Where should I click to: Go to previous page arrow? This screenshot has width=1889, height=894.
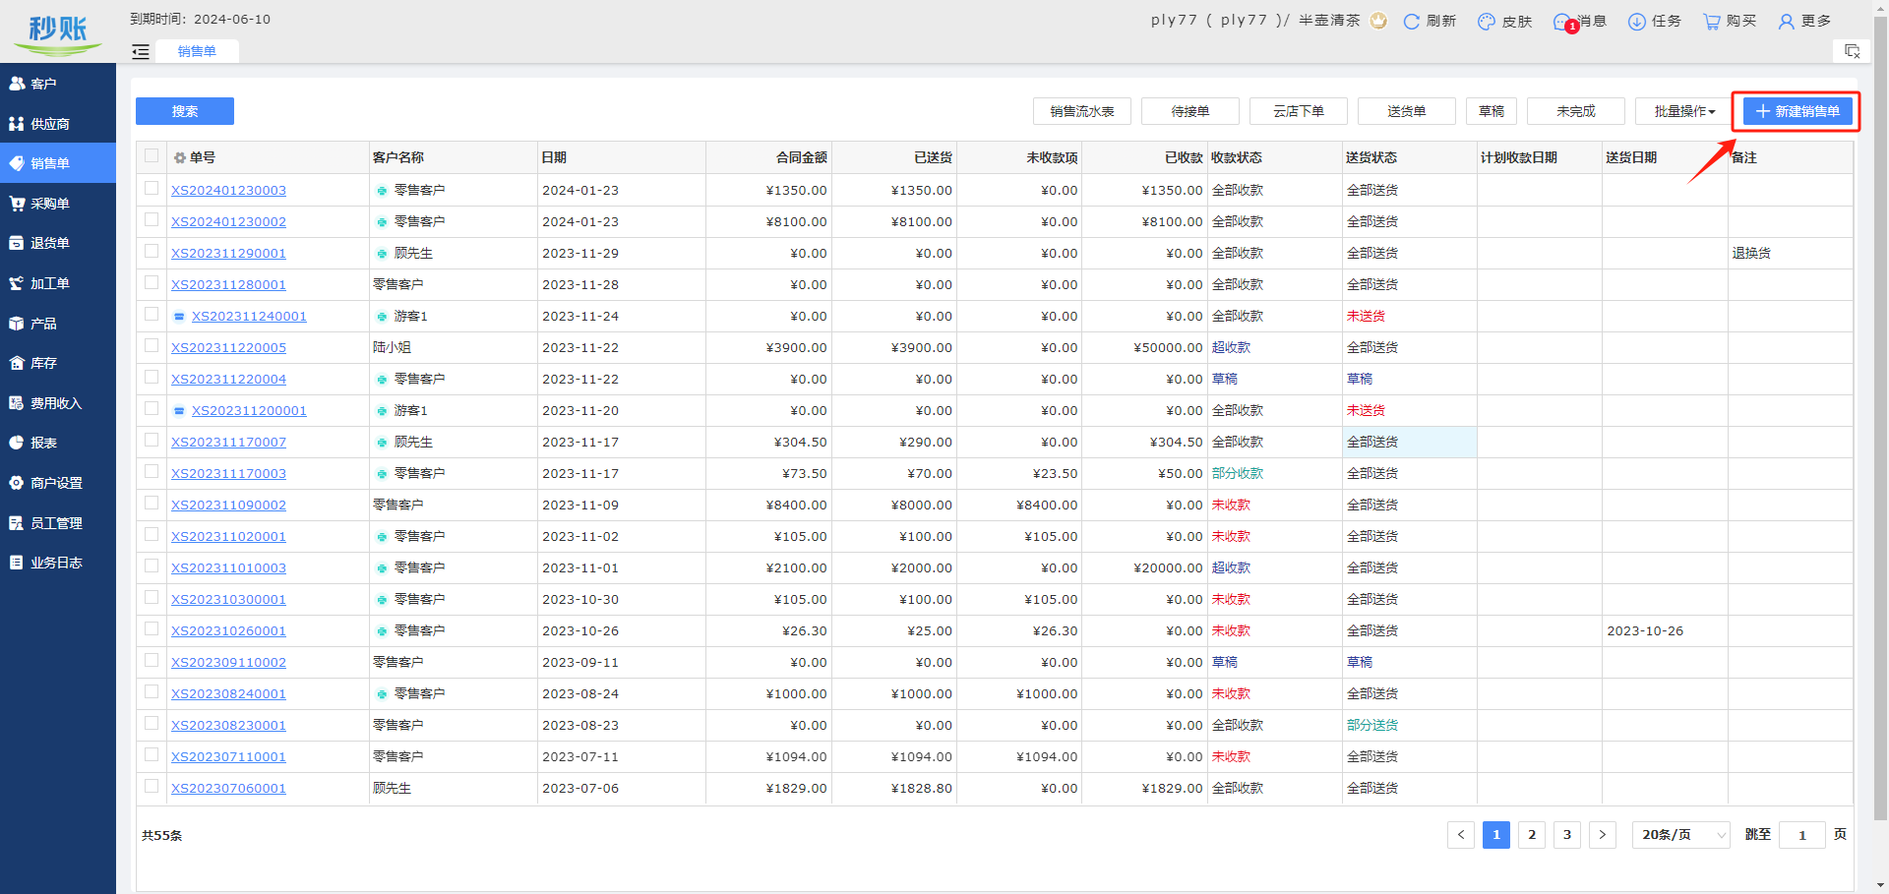[1461, 835]
